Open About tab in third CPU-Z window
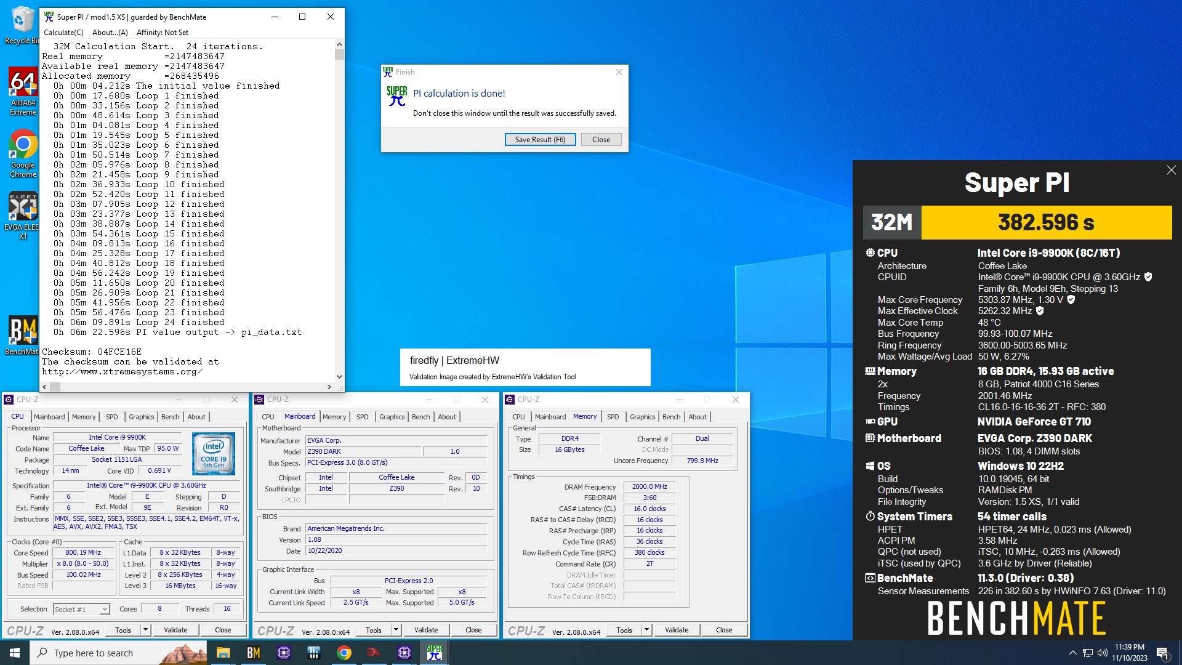This screenshot has width=1182, height=665. click(697, 417)
